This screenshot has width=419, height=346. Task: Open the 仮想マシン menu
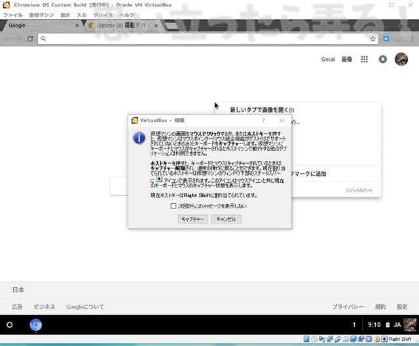(x=41, y=15)
